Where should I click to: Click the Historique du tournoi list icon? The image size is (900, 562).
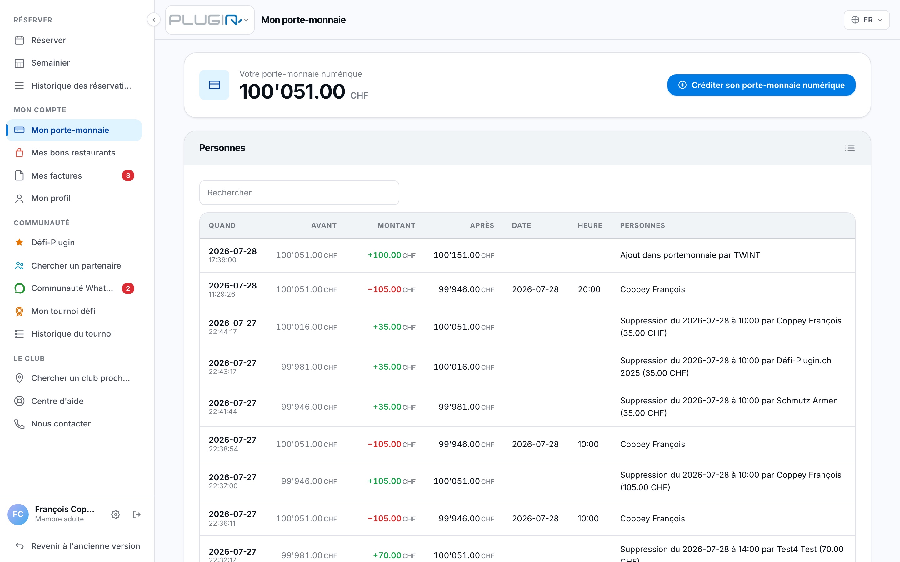pos(19,334)
